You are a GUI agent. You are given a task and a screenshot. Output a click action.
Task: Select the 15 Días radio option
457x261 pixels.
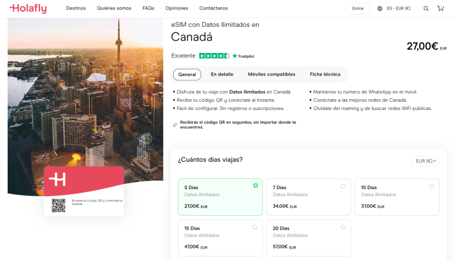[255, 227]
